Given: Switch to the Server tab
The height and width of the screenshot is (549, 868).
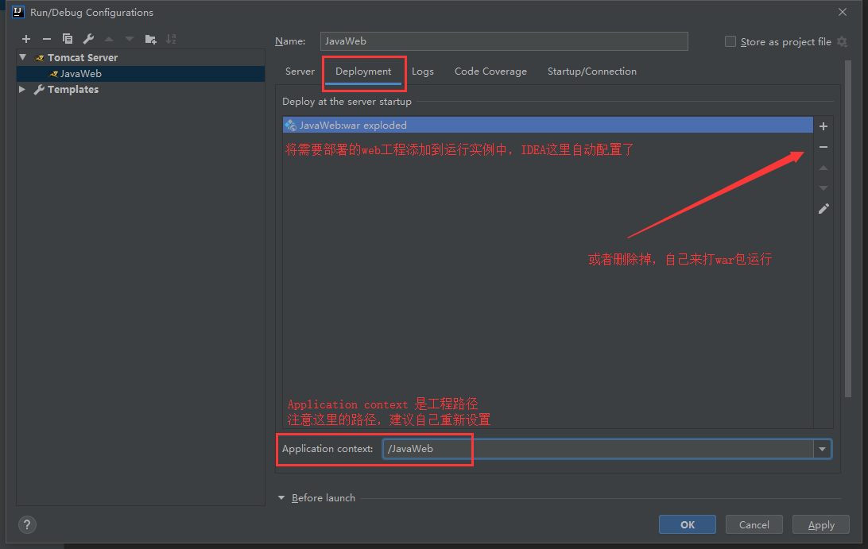Looking at the screenshot, I should pos(300,72).
